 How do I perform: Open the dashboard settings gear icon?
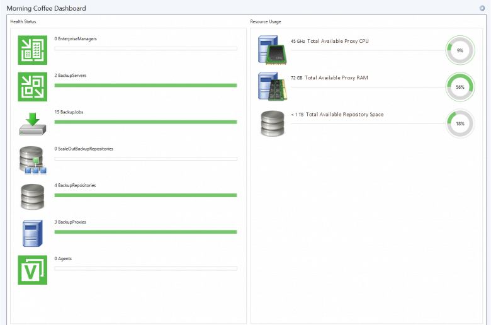click(482, 8)
